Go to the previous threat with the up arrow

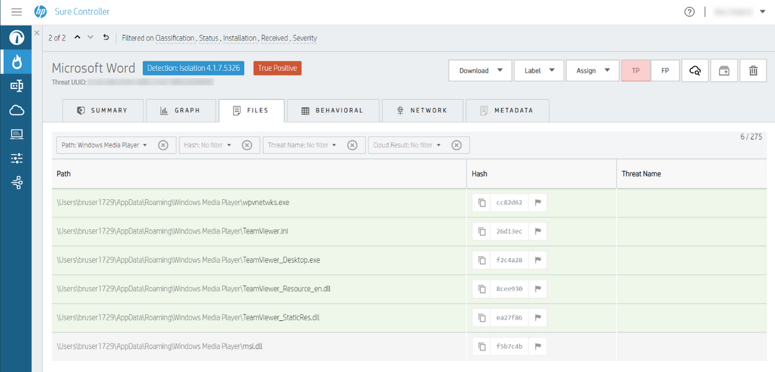pyautogui.click(x=77, y=37)
